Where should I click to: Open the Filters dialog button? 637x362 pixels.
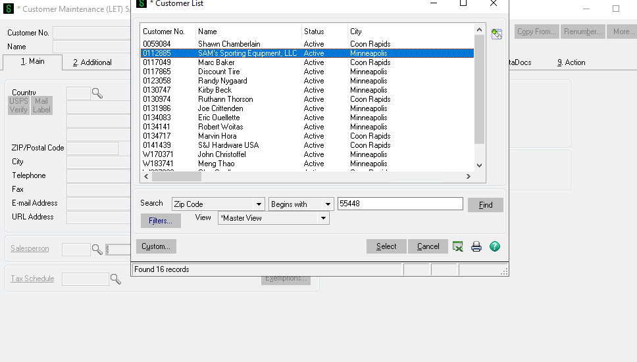pyautogui.click(x=161, y=221)
